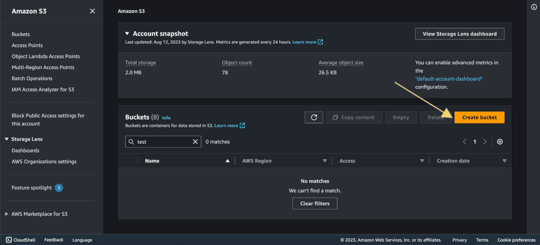Clear the bucket search with the X icon
The width and height of the screenshot is (540, 245).
point(195,141)
